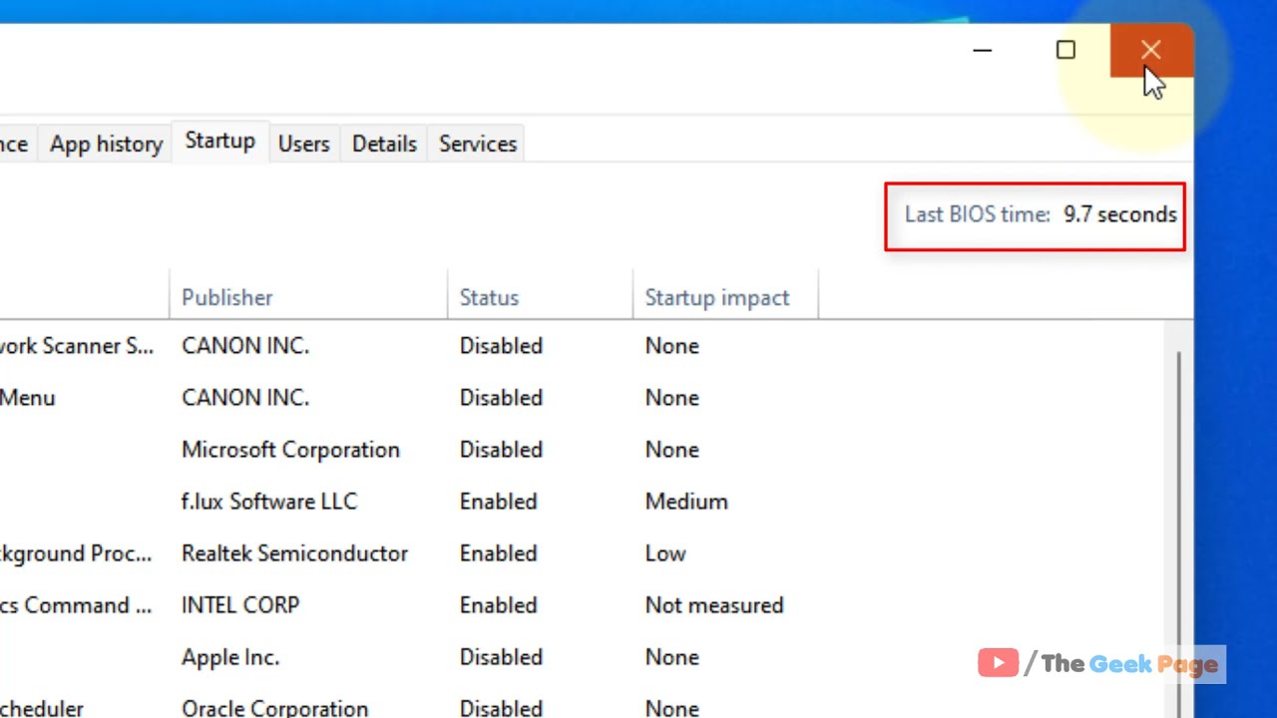Go to the Details tab
The width and height of the screenshot is (1277, 718).
[384, 144]
